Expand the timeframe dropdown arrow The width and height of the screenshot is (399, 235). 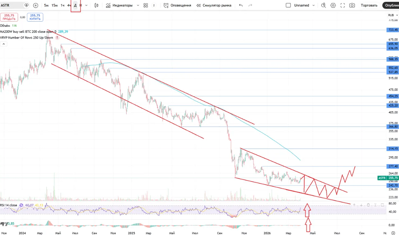[x=87, y=5]
